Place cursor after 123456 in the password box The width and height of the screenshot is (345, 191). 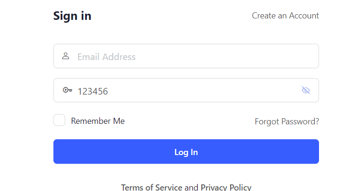109,91
